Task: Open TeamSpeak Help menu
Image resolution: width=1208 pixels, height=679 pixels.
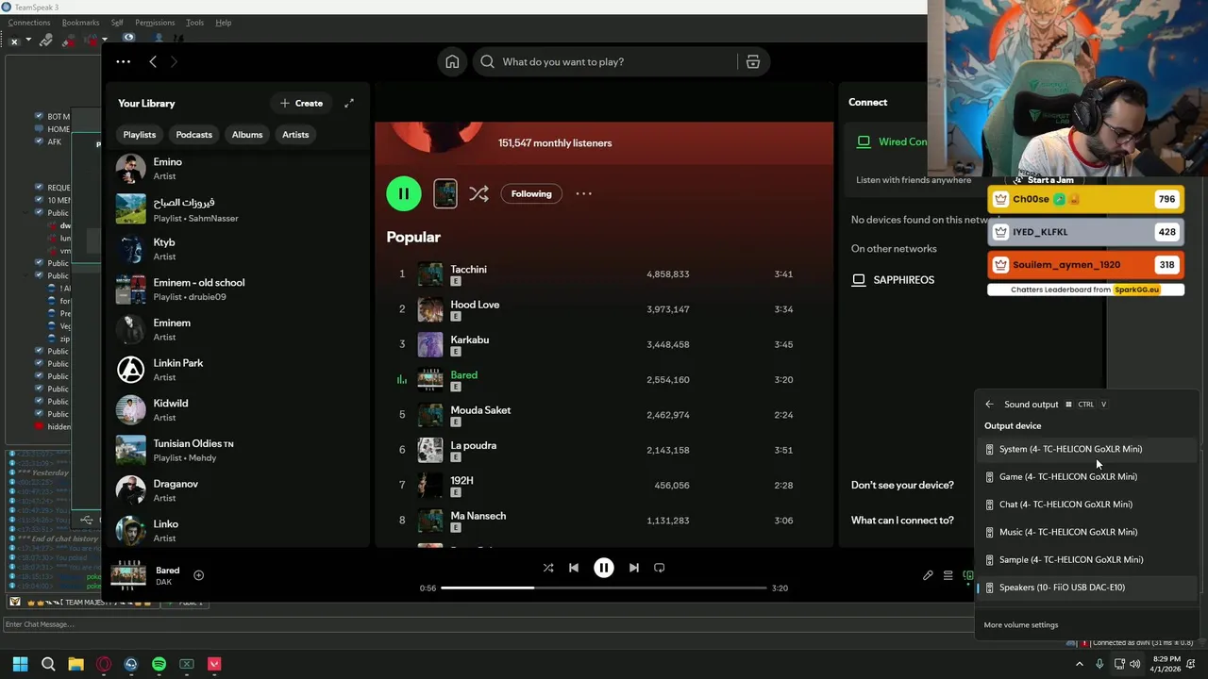Action: point(224,23)
